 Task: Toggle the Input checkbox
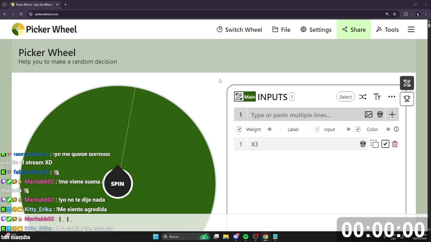click(317, 129)
